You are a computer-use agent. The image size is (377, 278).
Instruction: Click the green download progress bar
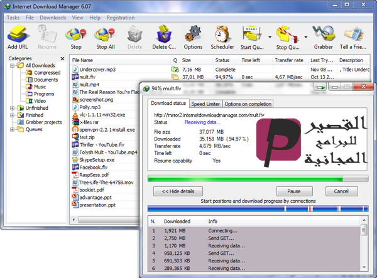click(258, 178)
